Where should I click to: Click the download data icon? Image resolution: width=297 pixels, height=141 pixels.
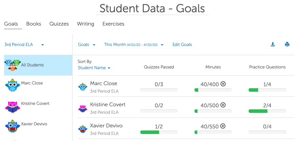[x=272, y=44]
